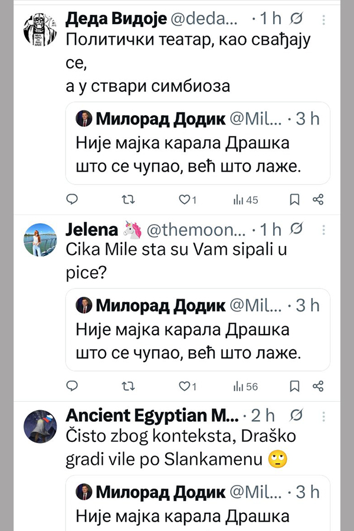Like Деда Видоје's tweet
This screenshot has width=354, height=531.
click(183, 200)
